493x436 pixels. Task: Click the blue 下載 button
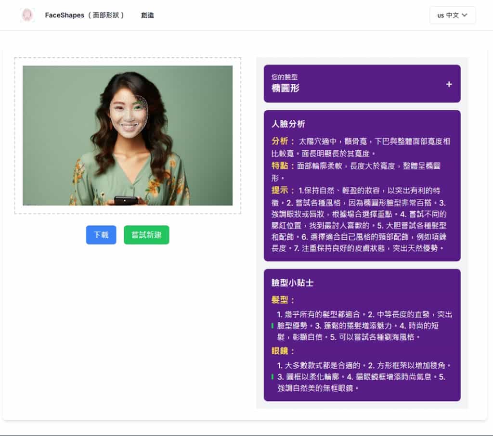tap(101, 234)
